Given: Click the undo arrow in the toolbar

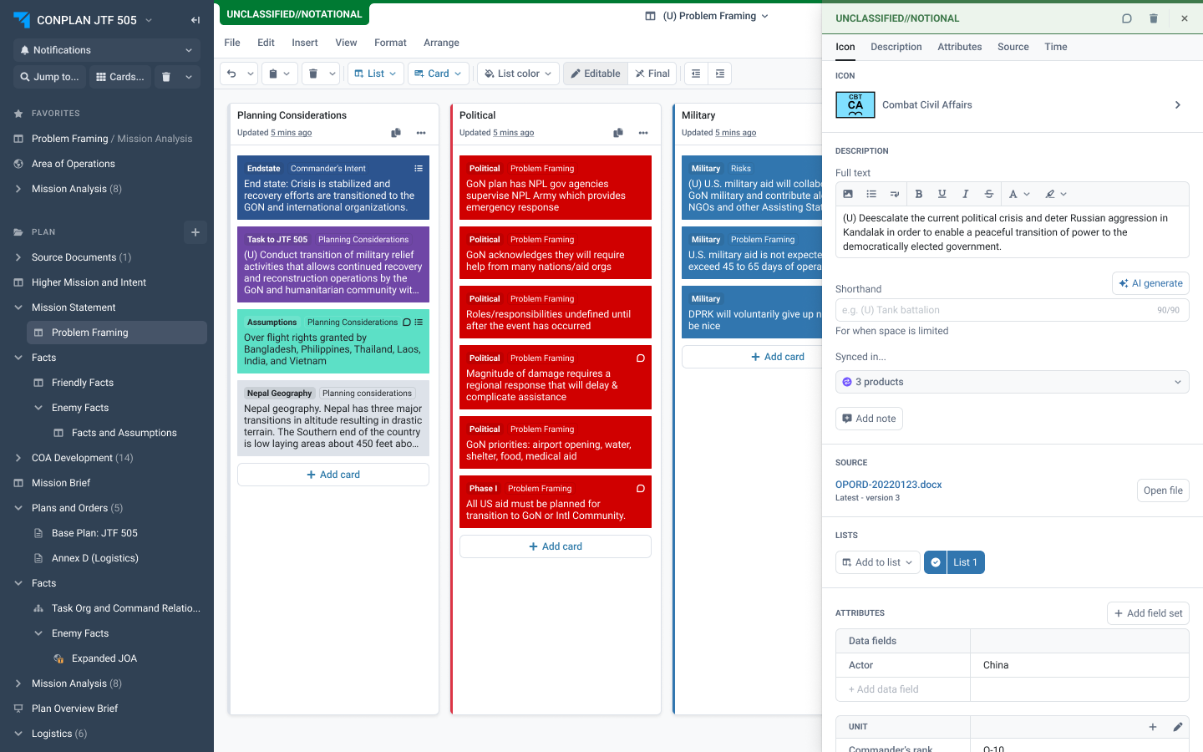Looking at the screenshot, I should [x=231, y=74].
